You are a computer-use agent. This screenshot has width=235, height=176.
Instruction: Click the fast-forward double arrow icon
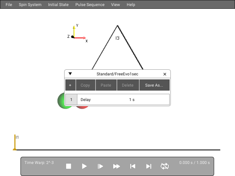[116, 166]
